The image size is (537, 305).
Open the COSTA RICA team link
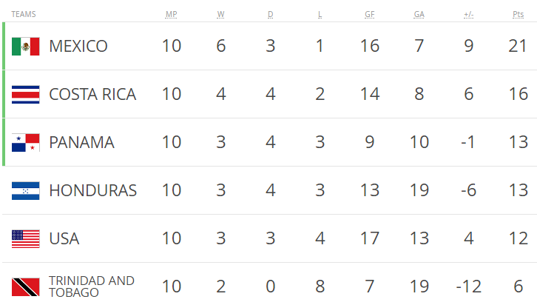tap(92, 95)
